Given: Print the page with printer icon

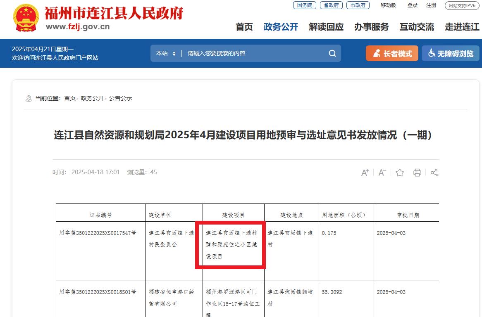Looking at the screenshot, I should [417, 173].
